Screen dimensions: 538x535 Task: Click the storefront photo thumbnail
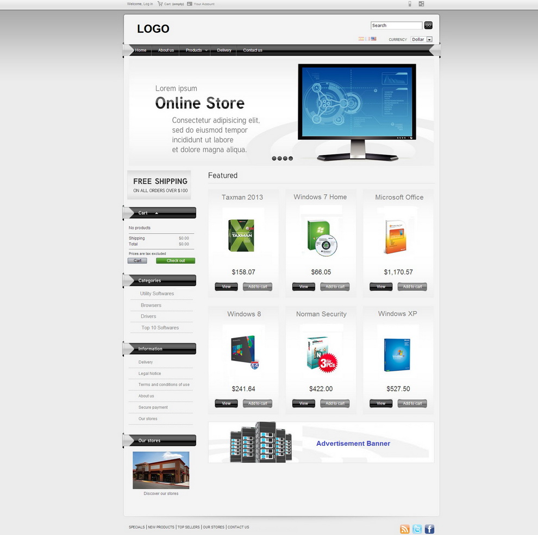click(160, 470)
